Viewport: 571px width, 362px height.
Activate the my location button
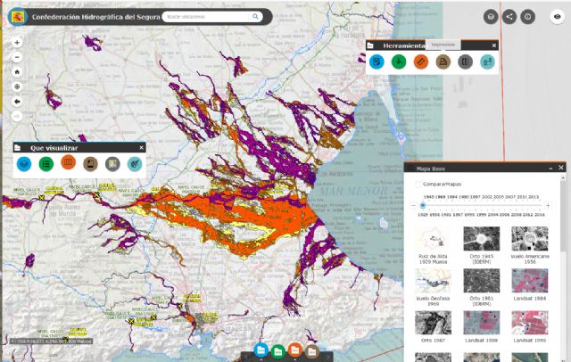17,86
